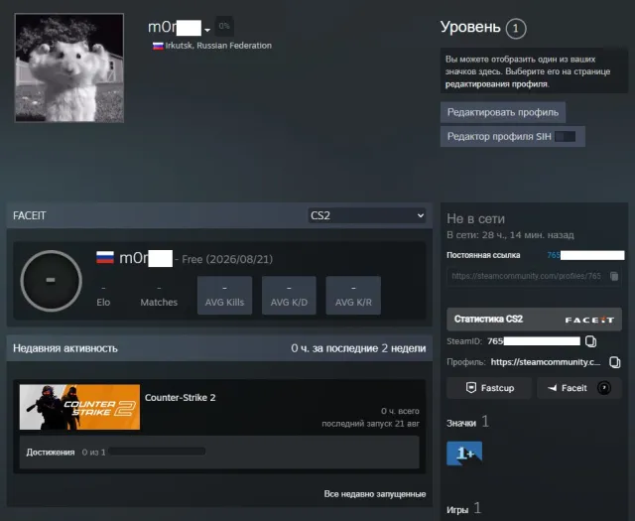
Task: Click 'последний запуск 21 авг' text
Action: (370, 424)
